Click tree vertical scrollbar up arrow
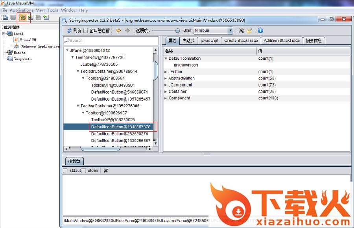 (x=155, y=50)
